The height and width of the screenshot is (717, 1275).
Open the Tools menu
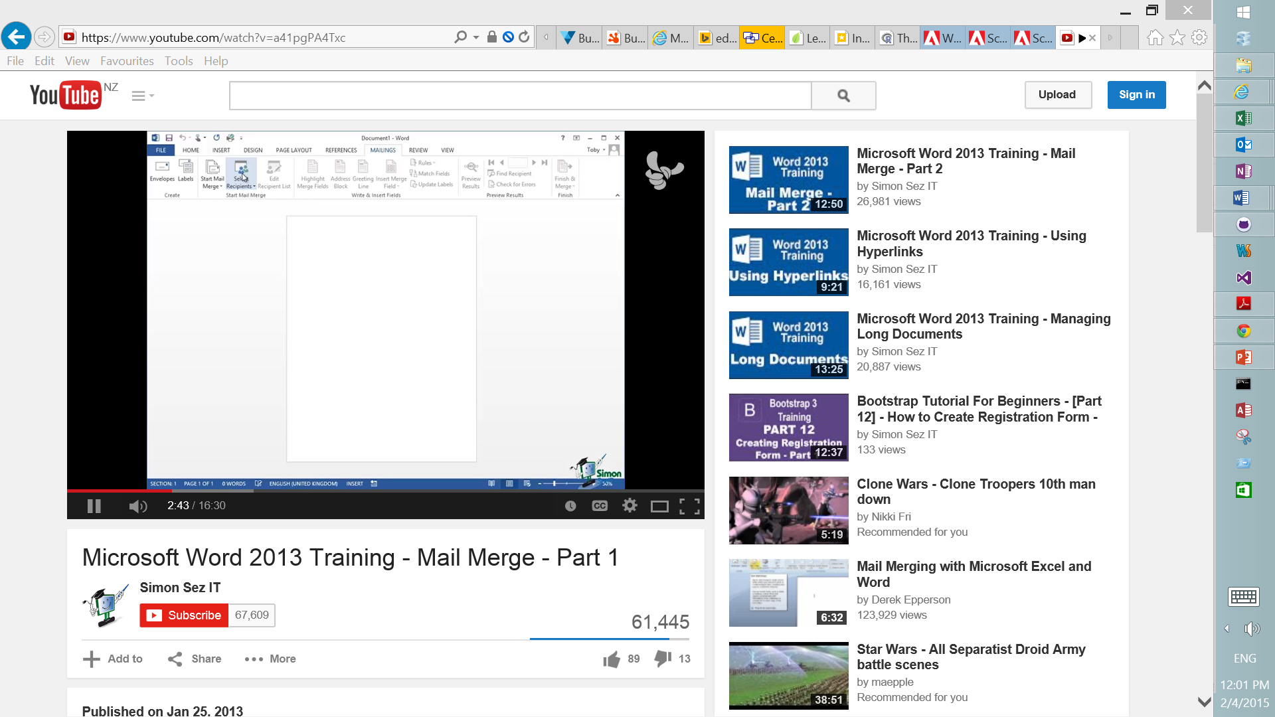pos(179,61)
